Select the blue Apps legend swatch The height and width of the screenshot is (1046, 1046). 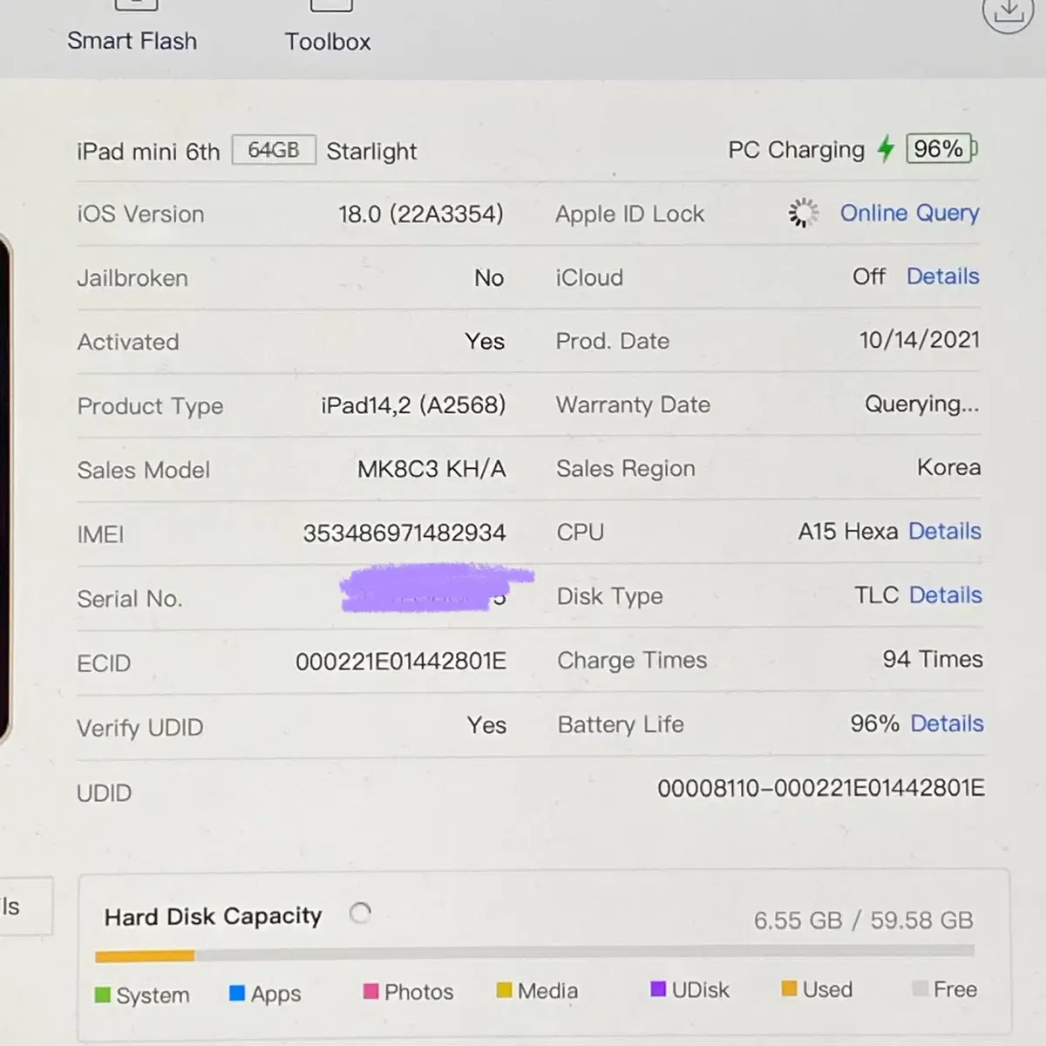237,993
